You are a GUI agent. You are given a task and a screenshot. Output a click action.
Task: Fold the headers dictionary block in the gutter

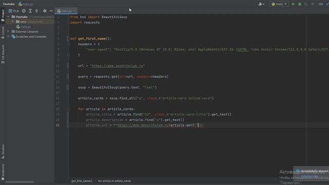(68, 44)
